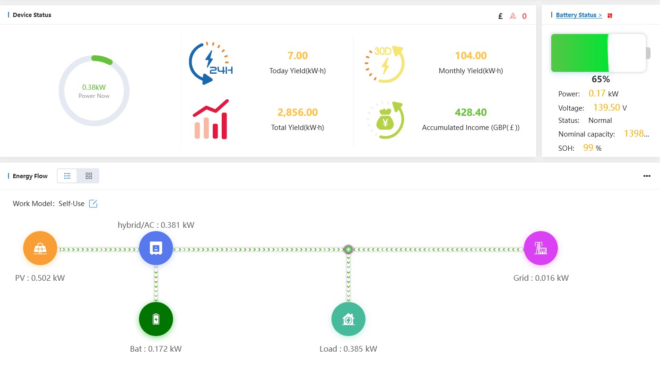Screen dimensions: 660x371
Task: Click the 30D monthly yield icon
Action: coord(384,64)
